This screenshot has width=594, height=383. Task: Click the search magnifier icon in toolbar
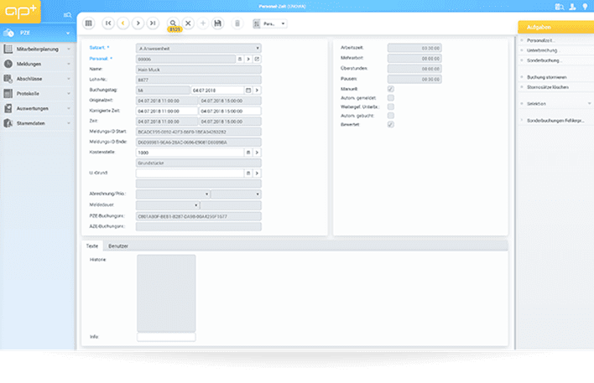click(x=173, y=23)
